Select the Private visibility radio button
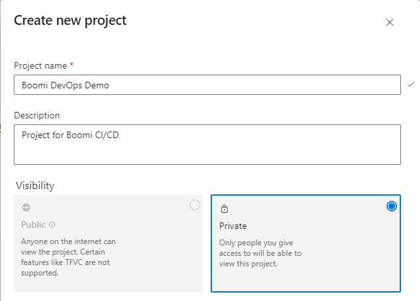 coord(392,206)
